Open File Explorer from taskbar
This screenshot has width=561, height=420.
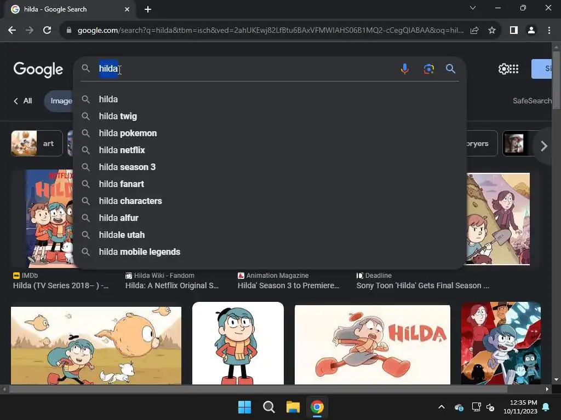click(x=293, y=407)
